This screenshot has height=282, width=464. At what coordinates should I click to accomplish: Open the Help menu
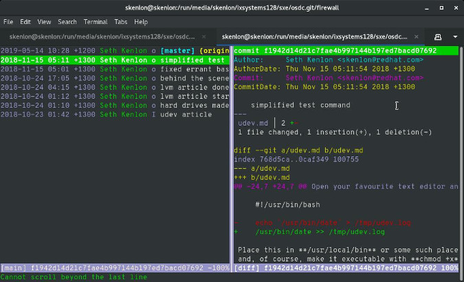[x=141, y=22]
